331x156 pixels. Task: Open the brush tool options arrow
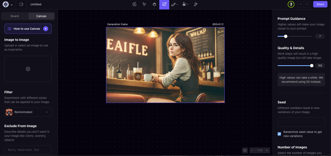(x=177, y=5)
